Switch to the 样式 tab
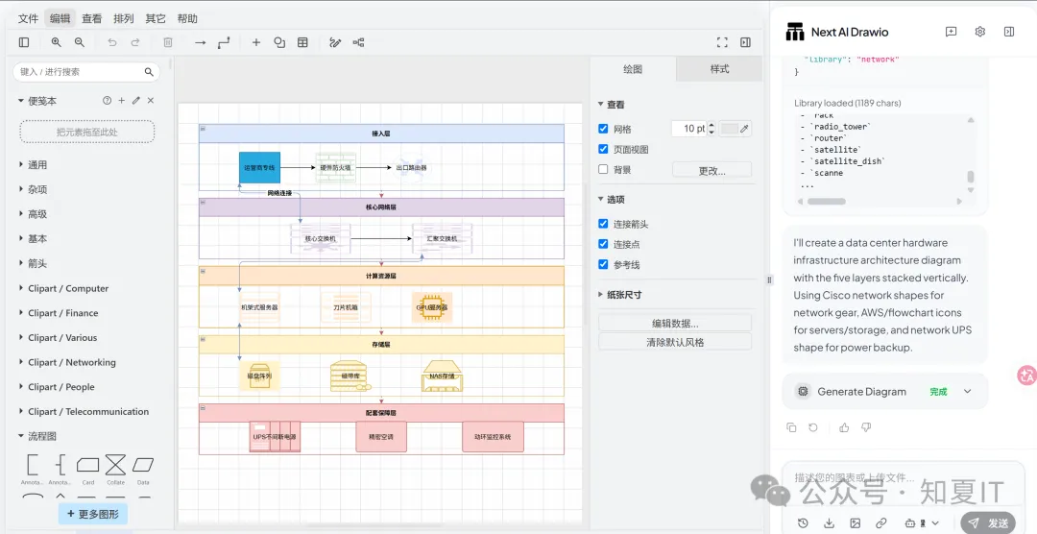This screenshot has width=1037, height=534. click(719, 69)
